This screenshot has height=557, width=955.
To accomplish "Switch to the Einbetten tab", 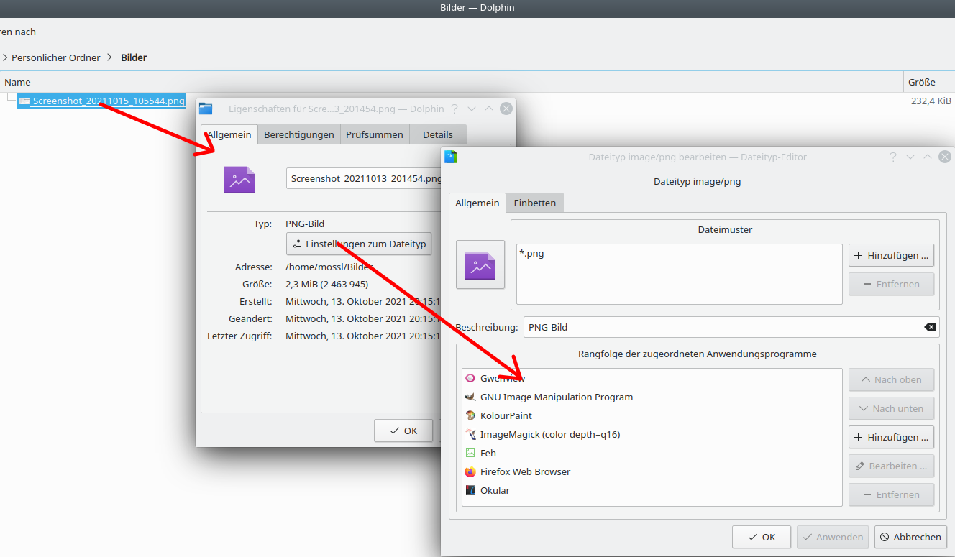I will coord(534,203).
